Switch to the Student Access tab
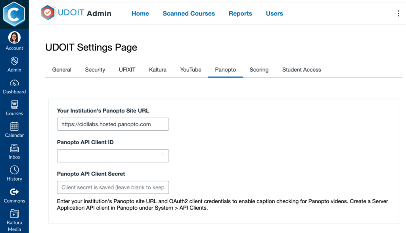This screenshot has height=233, width=406. [302, 70]
